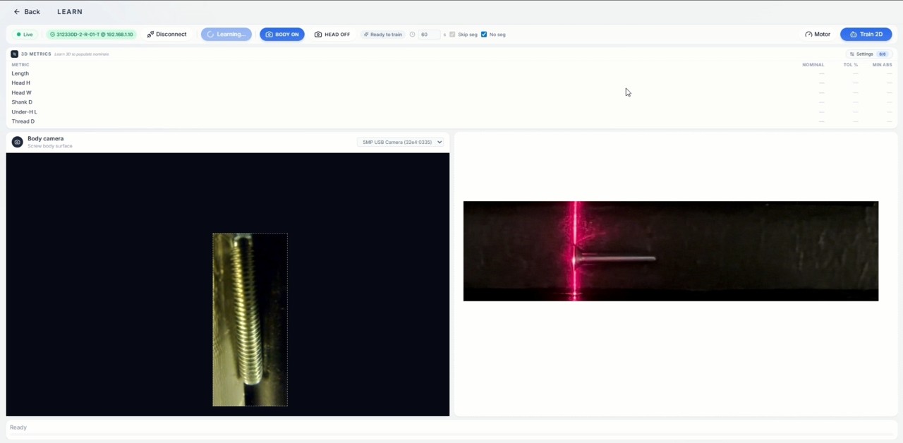Switch to the LEARN screen title
The width and height of the screenshot is (903, 443).
(x=69, y=11)
